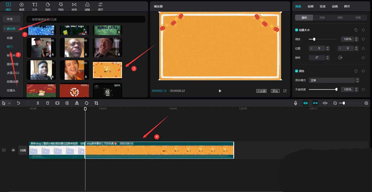372x192 pixels.
Task: Click the 封面 cover button on the timeline
Action: coord(23,150)
